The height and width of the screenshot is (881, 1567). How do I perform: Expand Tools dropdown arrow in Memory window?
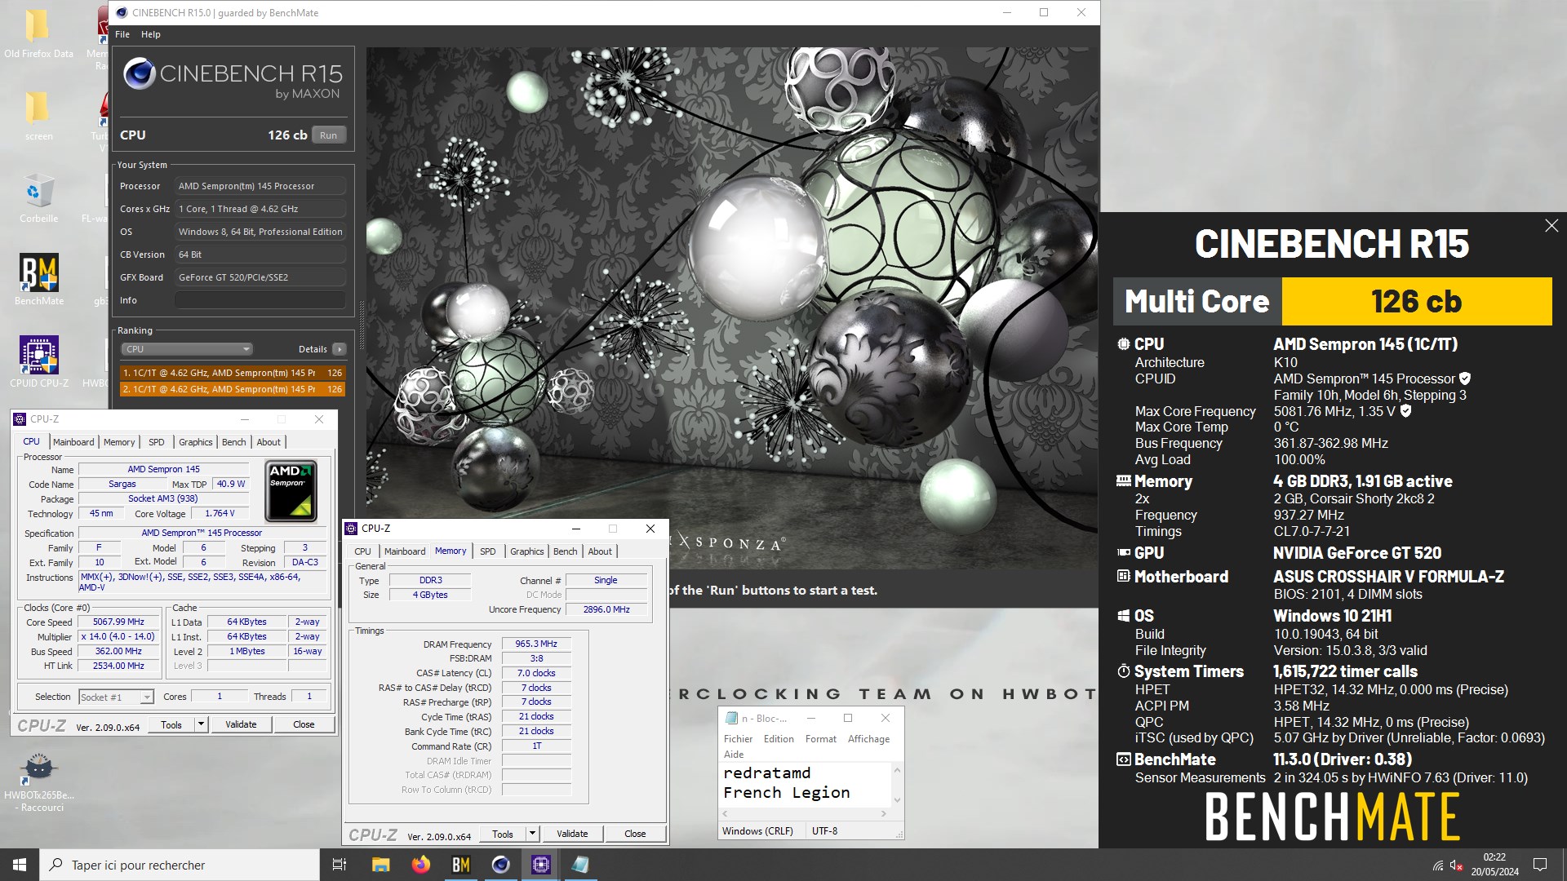point(532,834)
